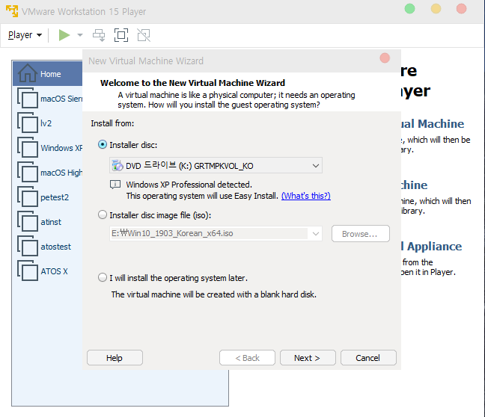Viewport: 485px width, 417px height.
Task: Select the lv2 virtual machine label
Action: tap(46, 123)
